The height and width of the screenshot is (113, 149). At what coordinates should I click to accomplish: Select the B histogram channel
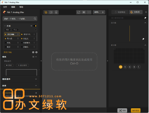[134, 67]
